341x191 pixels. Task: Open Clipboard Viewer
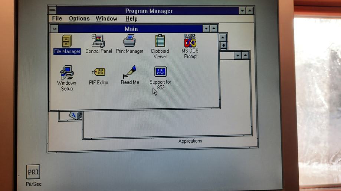(160, 41)
